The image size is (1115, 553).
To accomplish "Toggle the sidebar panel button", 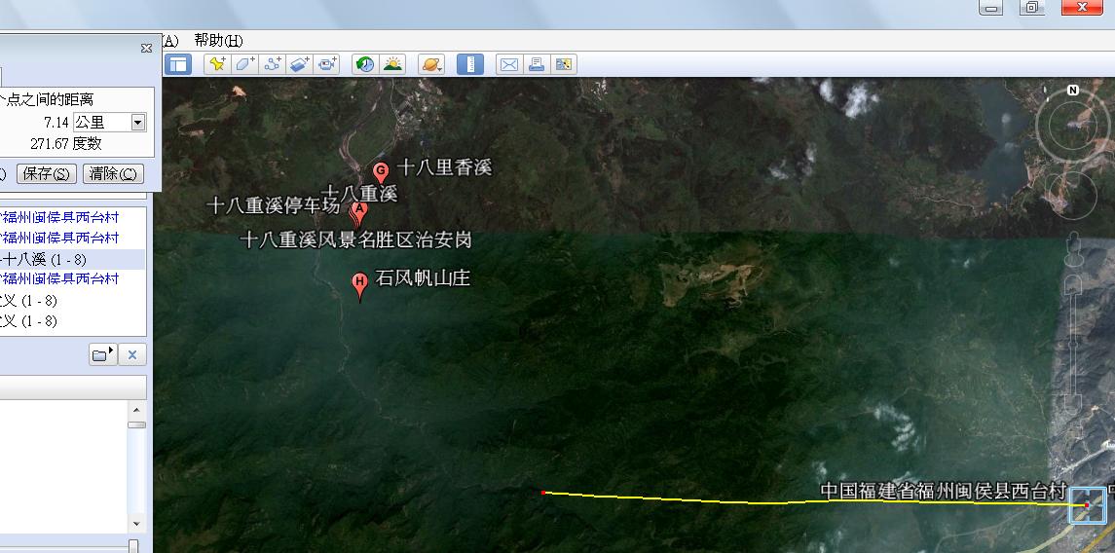I will [x=178, y=64].
